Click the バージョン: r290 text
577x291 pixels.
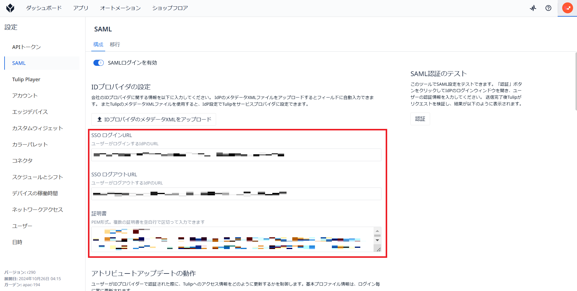(20, 272)
